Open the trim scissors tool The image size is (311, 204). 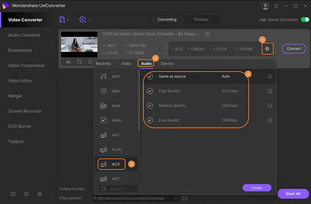(x=68, y=62)
